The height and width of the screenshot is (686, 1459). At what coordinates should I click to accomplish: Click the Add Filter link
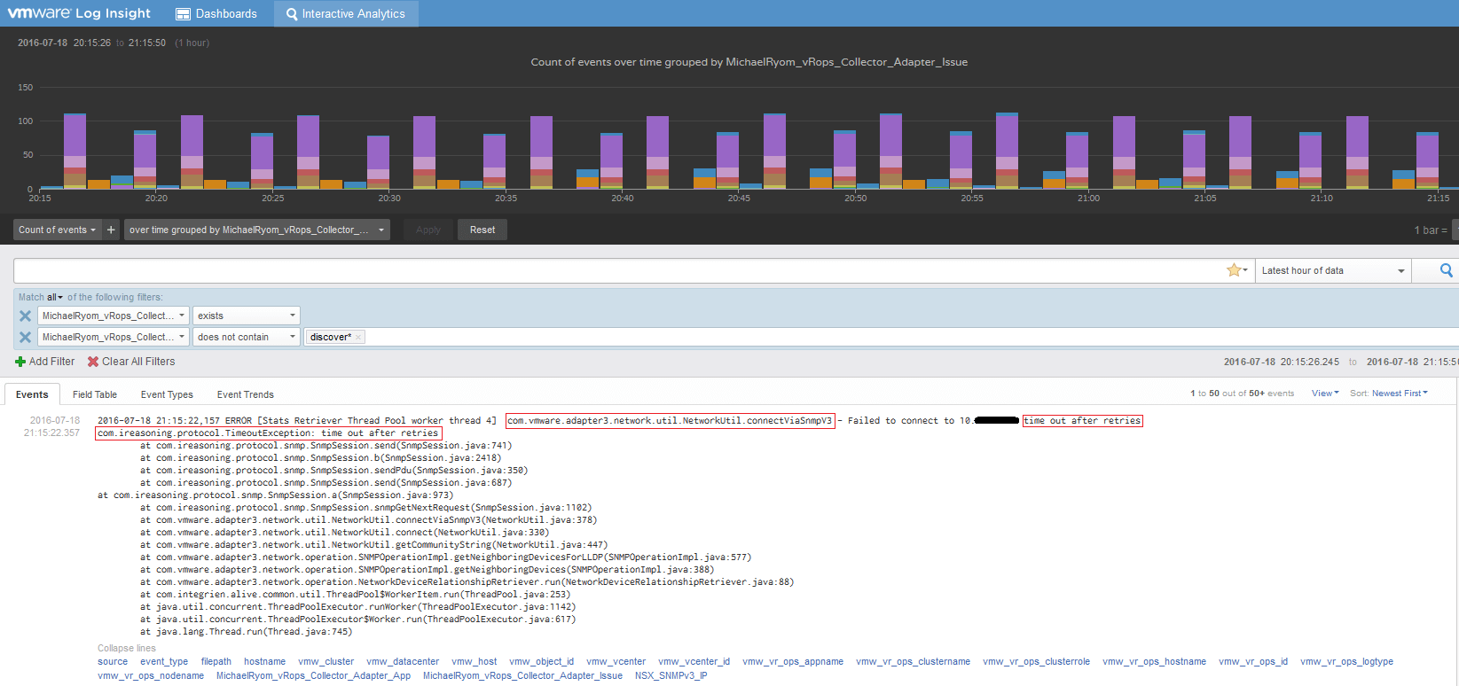(45, 362)
